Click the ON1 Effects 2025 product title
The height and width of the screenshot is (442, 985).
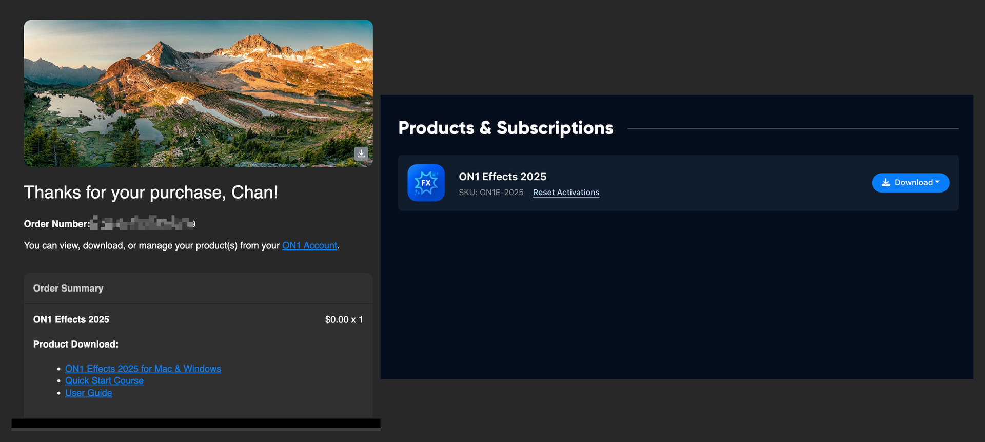(502, 177)
